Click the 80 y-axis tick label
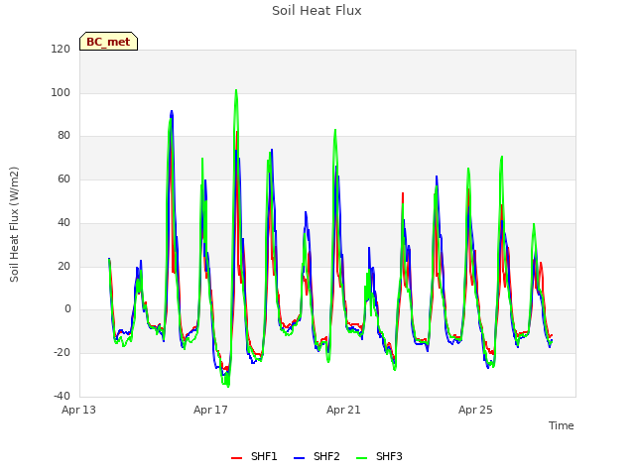The width and height of the screenshot is (635, 476). coord(63,136)
